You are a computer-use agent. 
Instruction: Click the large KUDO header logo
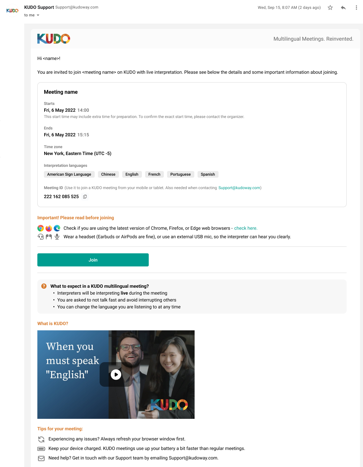[x=54, y=39]
